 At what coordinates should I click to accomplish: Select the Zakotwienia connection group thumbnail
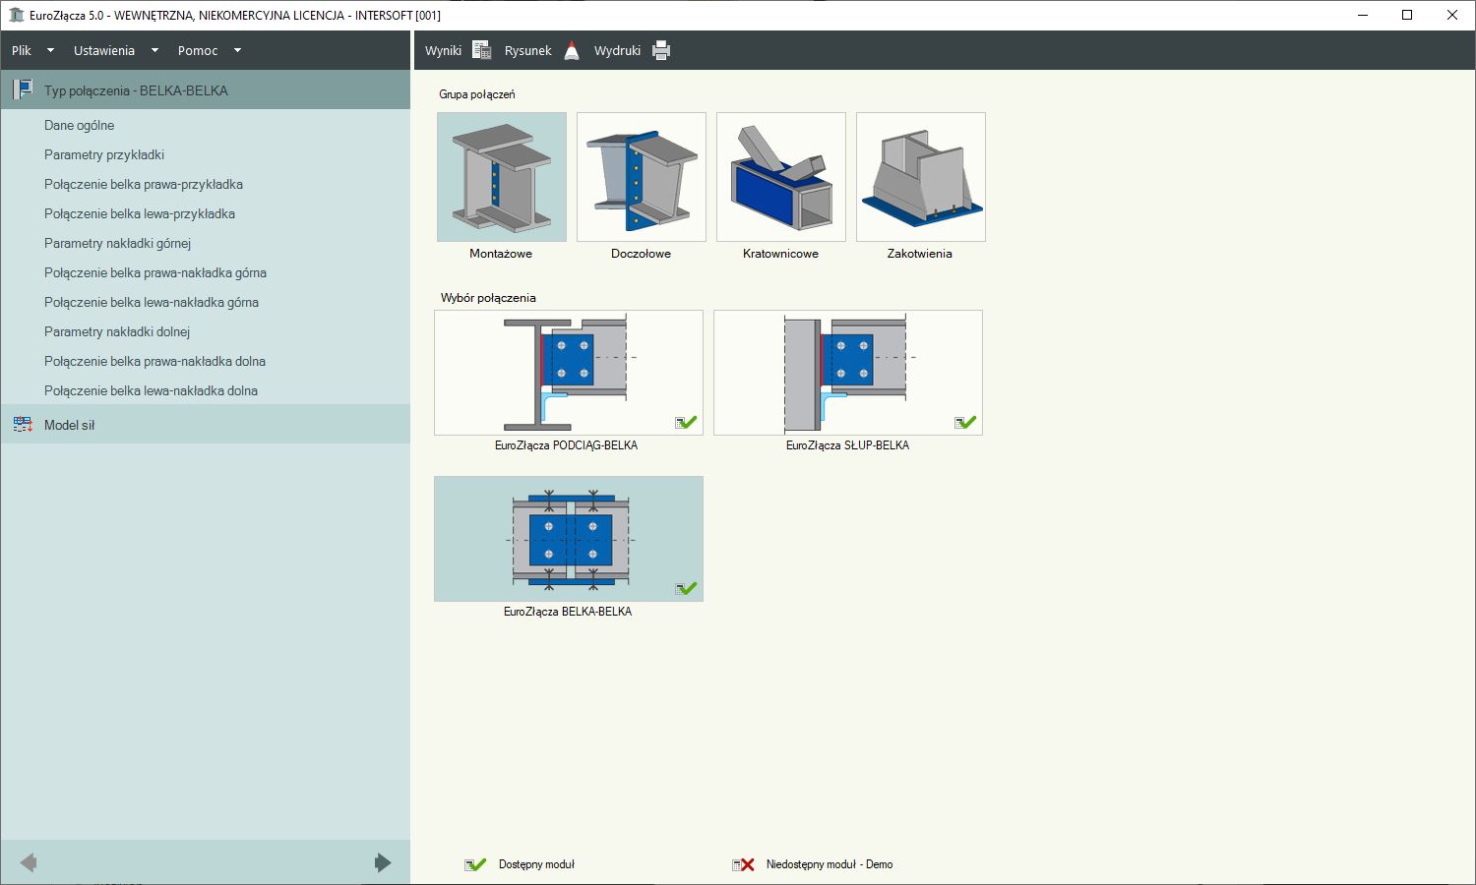[x=921, y=177]
